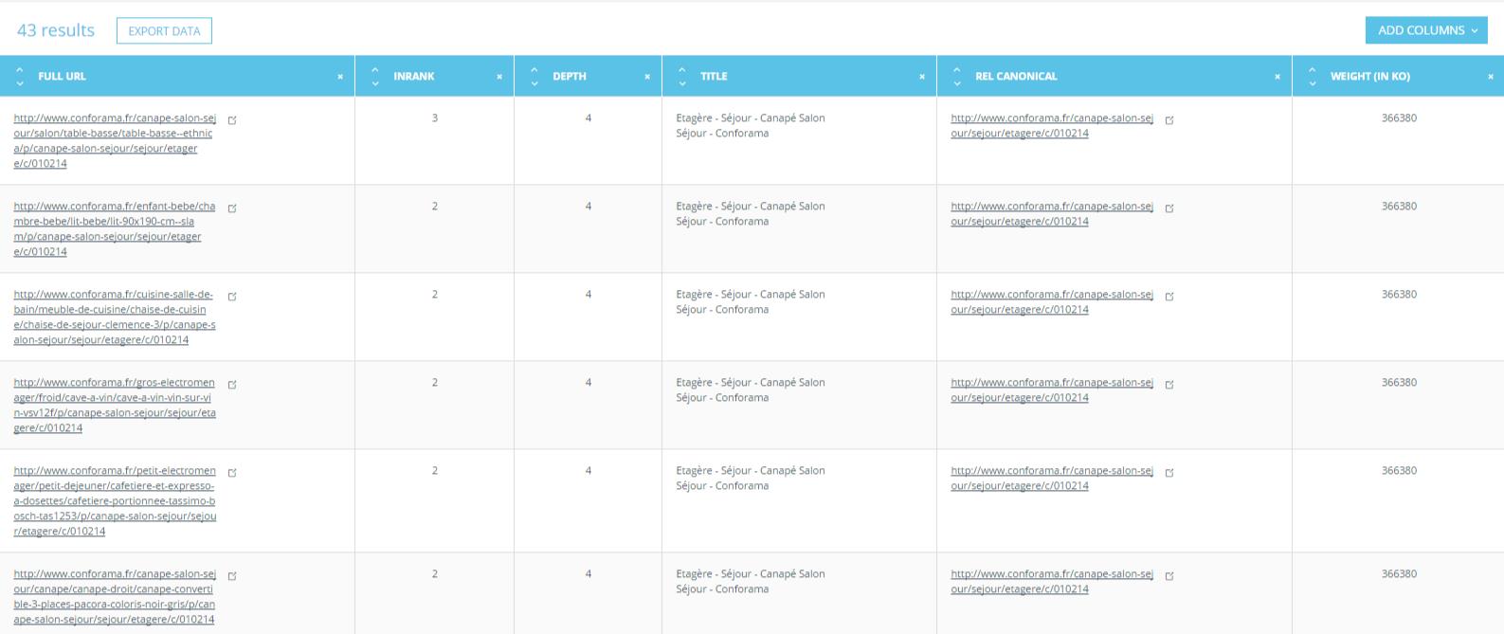Remove the Full URL column

[340, 77]
